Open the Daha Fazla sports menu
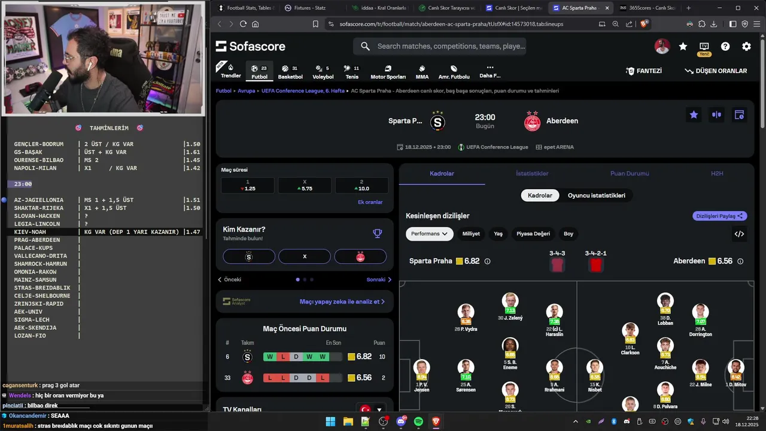766x431 pixels. pyautogui.click(x=490, y=72)
